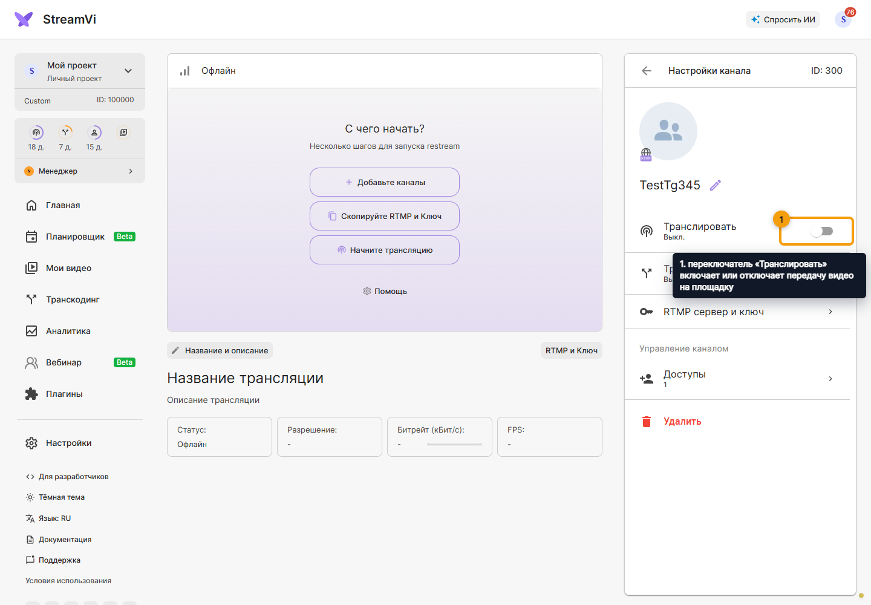Open the Менеджер row chevron
The height and width of the screenshot is (605, 871).
pyautogui.click(x=131, y=171)
